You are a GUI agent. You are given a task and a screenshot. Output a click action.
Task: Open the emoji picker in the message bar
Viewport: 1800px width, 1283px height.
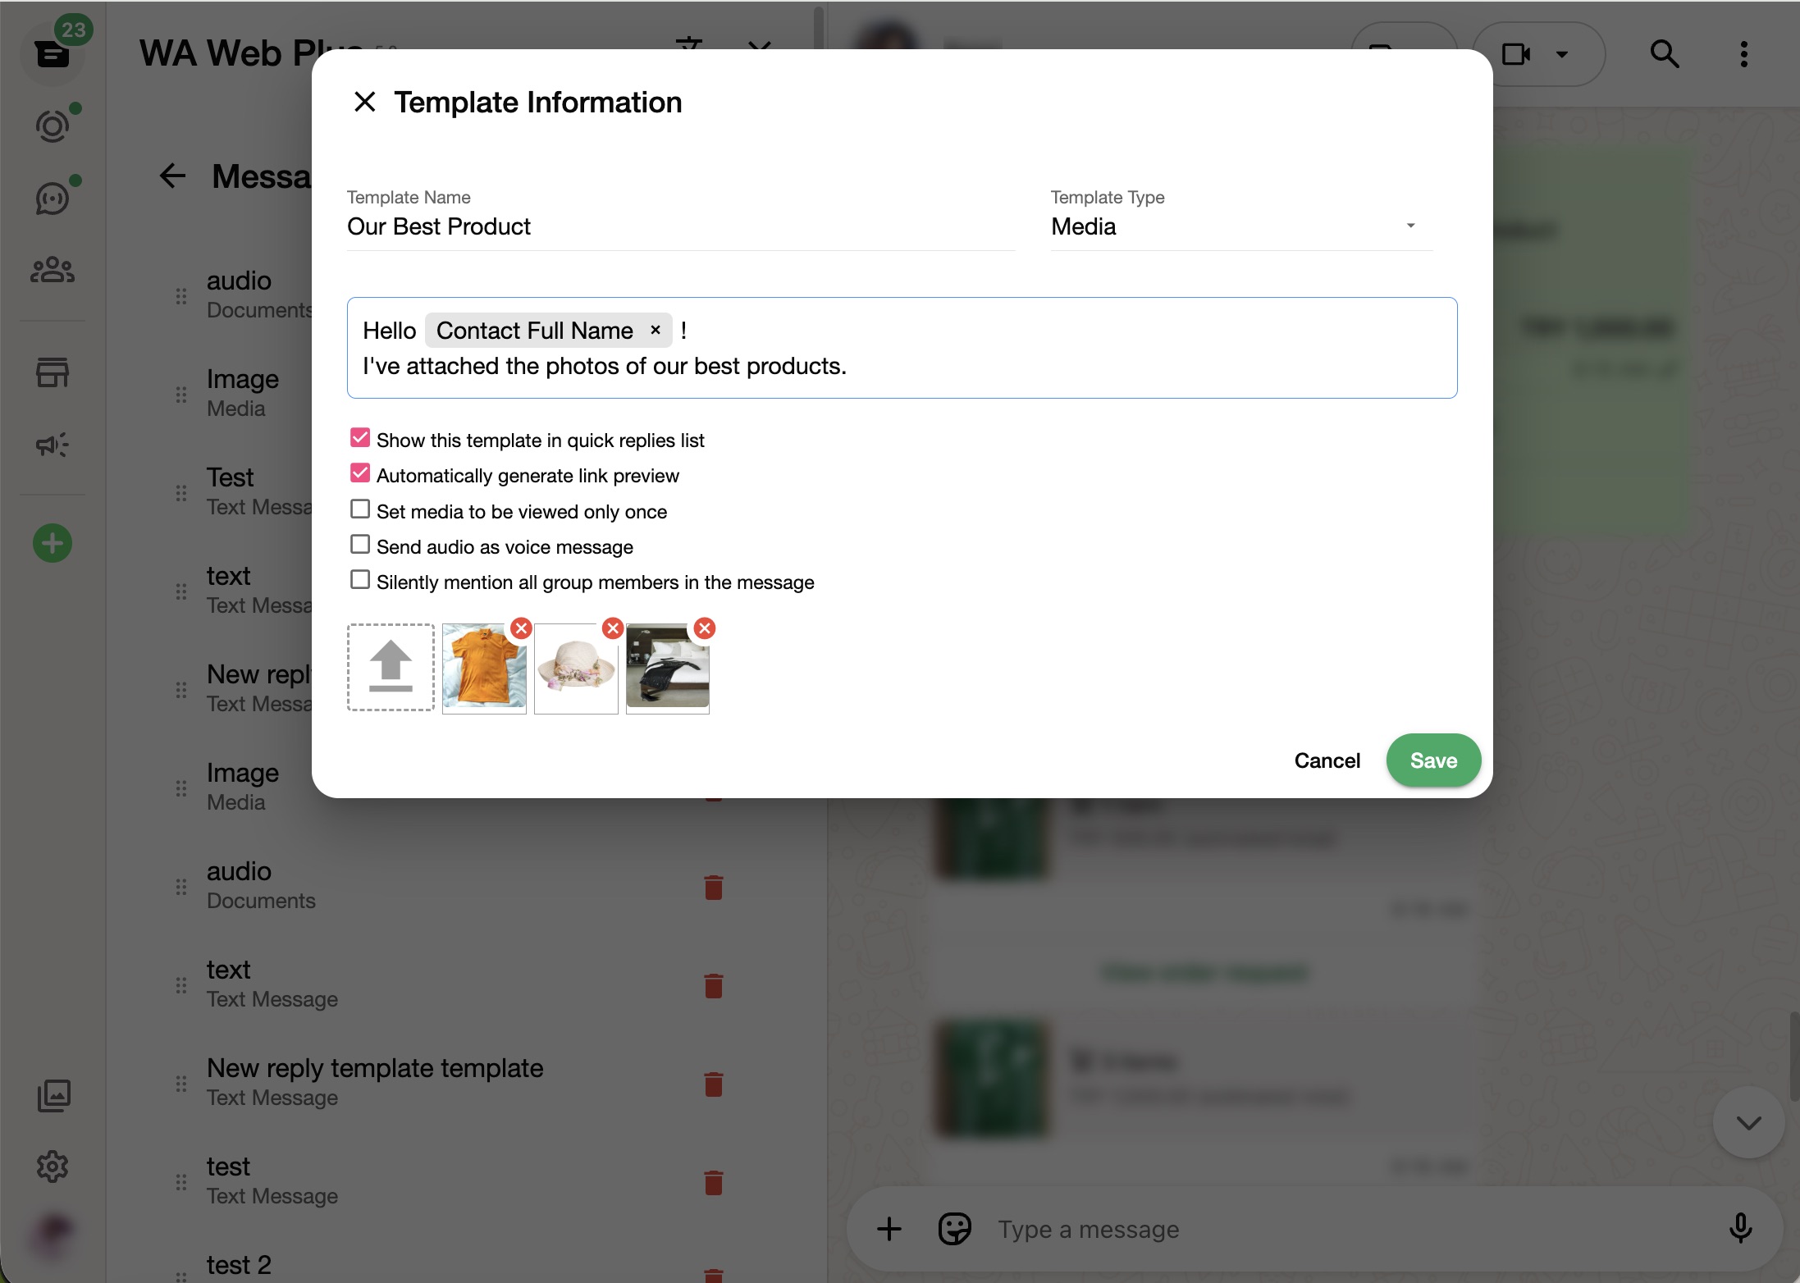pyautogui.click(x=953, y=1228)
